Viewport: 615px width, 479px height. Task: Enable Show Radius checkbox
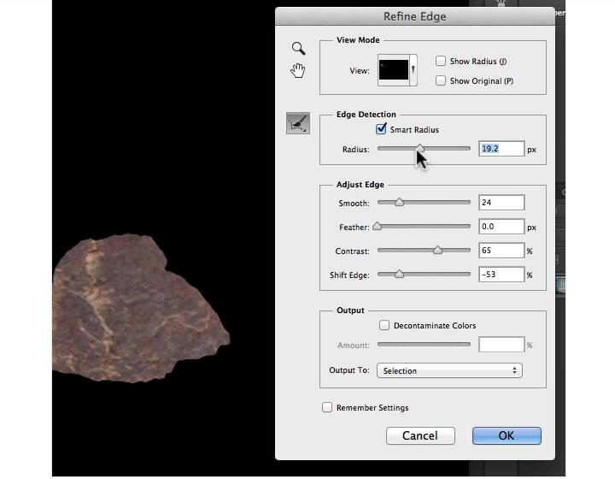[x=441, y=61]
